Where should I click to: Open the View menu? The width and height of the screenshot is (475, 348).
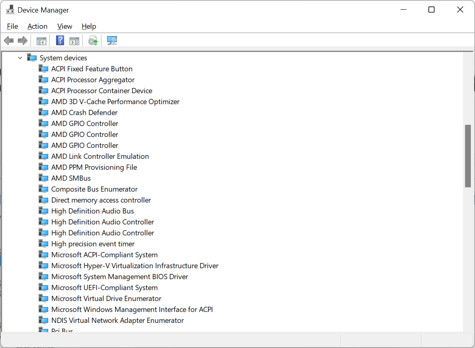(x=64, y=26)
